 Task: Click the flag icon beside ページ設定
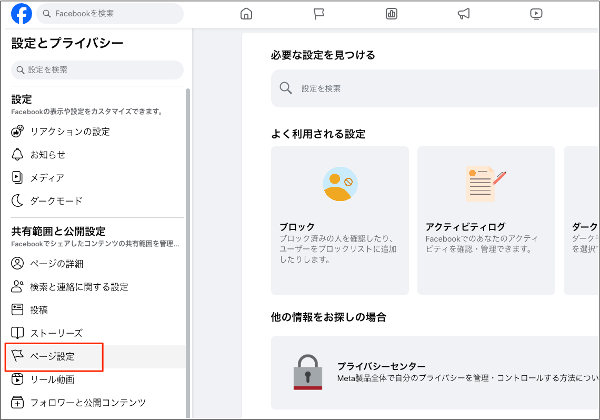(x=17, y=356)
